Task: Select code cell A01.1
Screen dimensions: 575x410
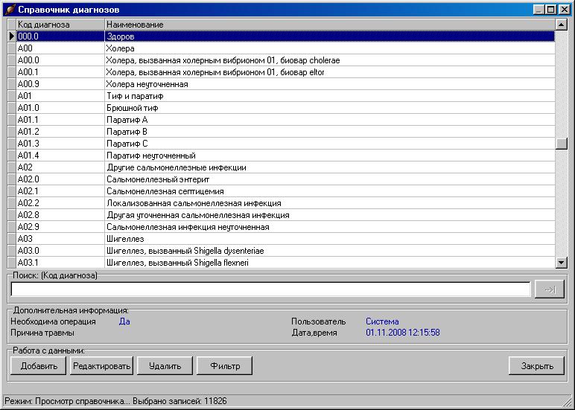Action: [60, 120]
